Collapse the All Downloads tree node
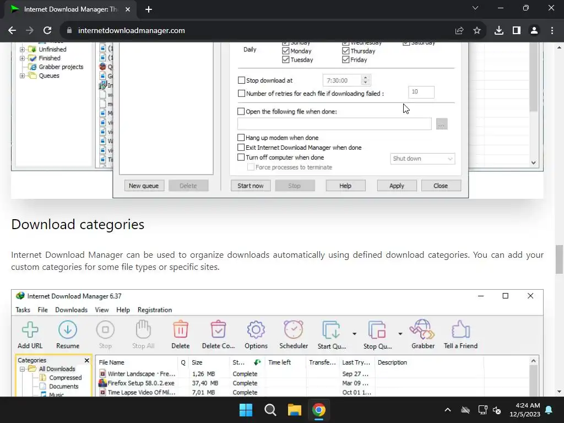Viewport: 564px width, 423px height. click(22, 369)
